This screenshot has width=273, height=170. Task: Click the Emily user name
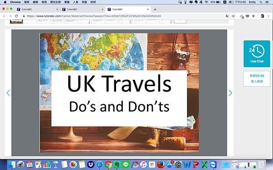coord(252,2)
